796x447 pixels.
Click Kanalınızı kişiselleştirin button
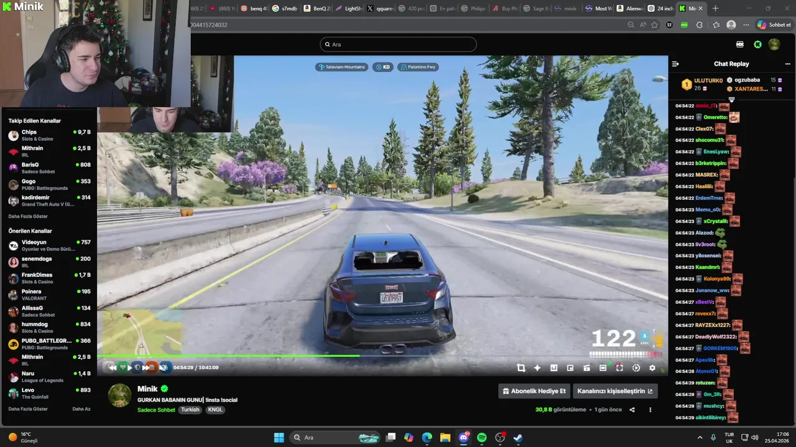615,391
